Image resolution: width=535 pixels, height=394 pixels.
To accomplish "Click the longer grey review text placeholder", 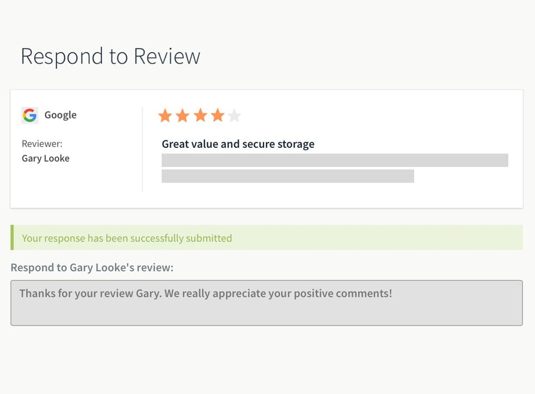I will [334, 160].
